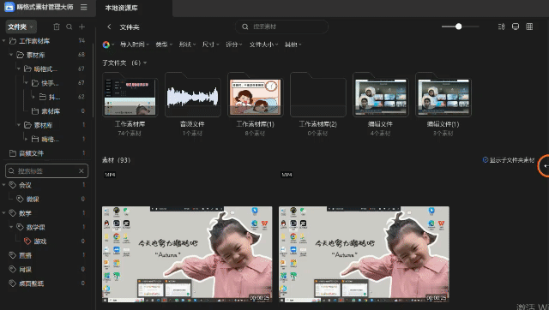549x310 pixels.
Task: Select the first MP4 video thumbnail
Action: (187, 254)
